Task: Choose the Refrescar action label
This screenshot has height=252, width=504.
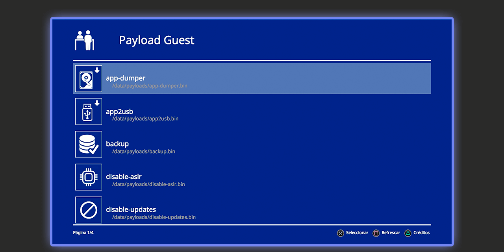Action: pyautogui.click(x=391, y=233)
